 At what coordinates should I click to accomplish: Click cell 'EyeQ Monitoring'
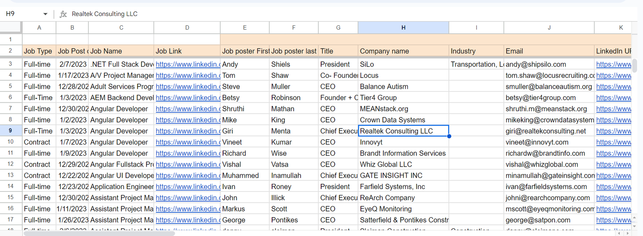coord(403,209)
